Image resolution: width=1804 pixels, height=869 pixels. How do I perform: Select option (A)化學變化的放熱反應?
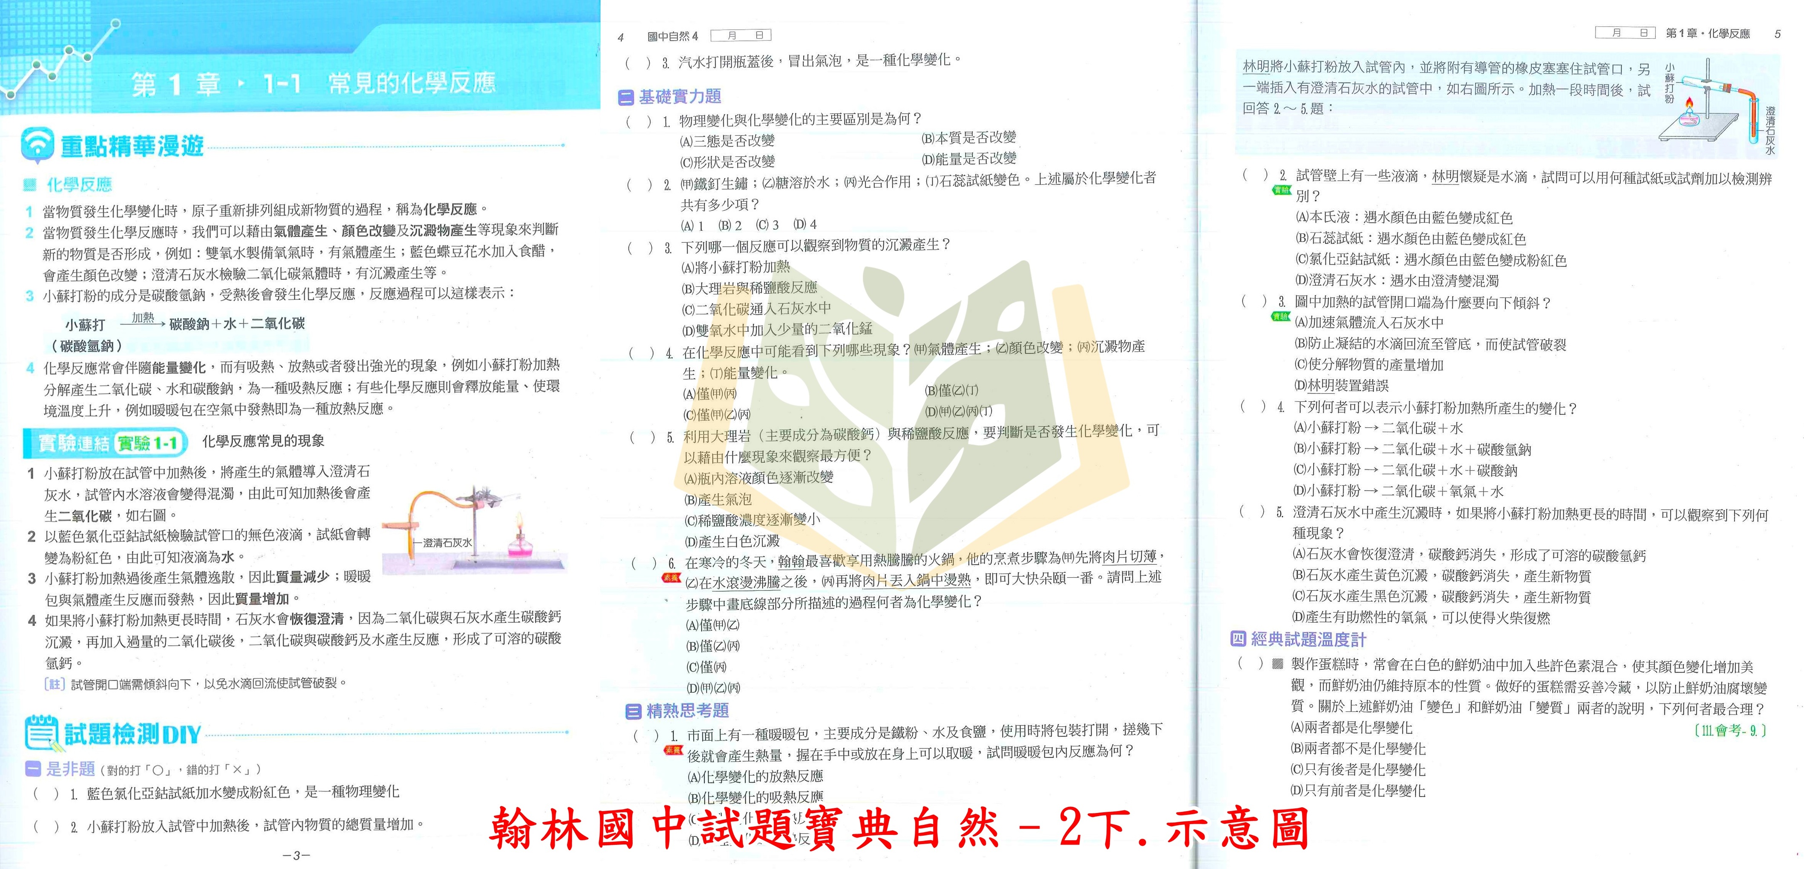pos(755,777)
